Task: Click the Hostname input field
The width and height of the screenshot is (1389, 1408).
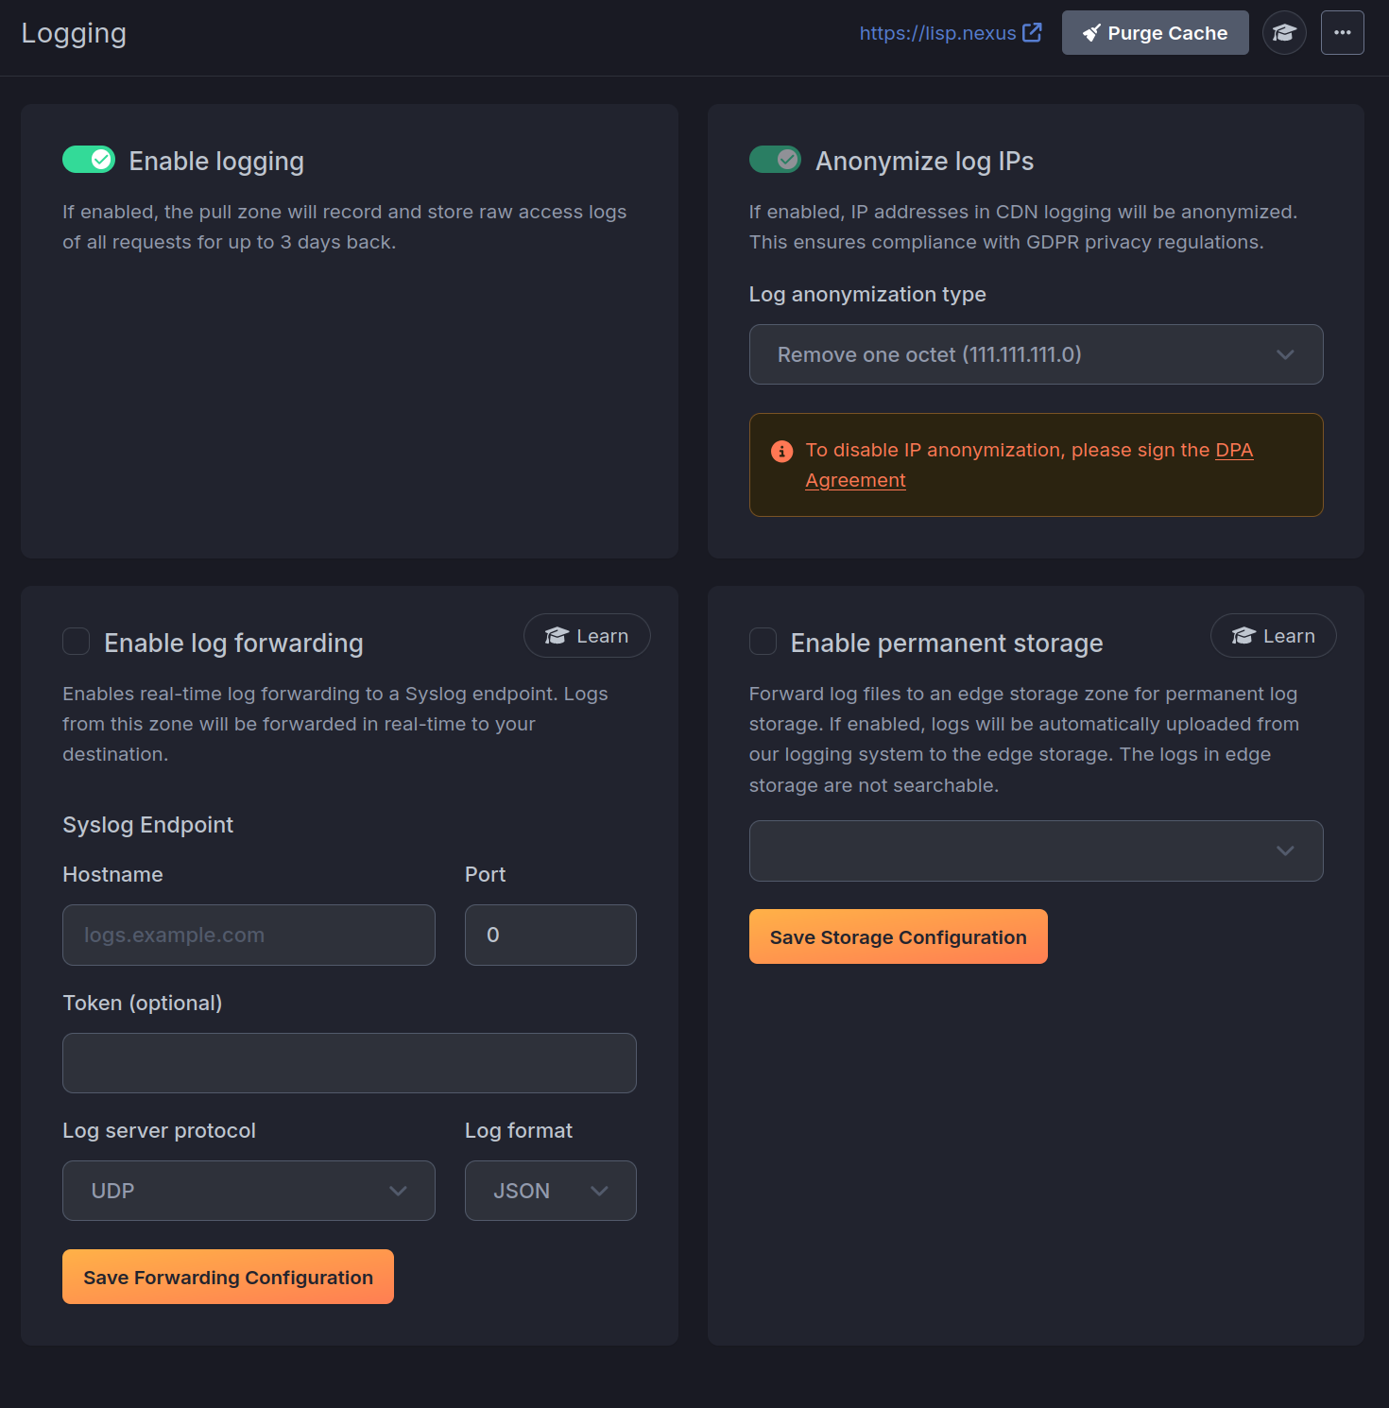Action: click(x=249, y=935)
